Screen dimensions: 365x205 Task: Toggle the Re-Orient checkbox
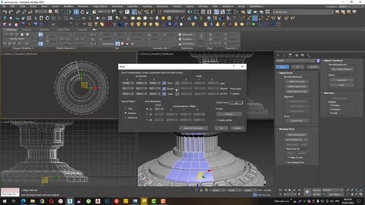click(x=231, y=89)
